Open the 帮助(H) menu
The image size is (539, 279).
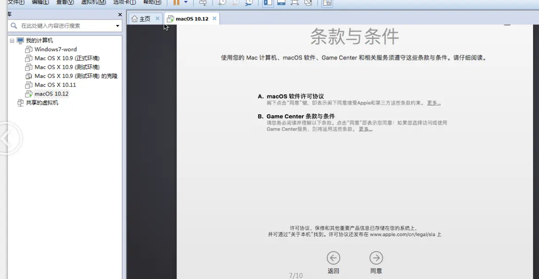(x=152, y=2)
